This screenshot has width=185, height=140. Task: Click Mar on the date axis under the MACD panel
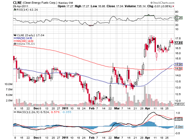(117, 138)
